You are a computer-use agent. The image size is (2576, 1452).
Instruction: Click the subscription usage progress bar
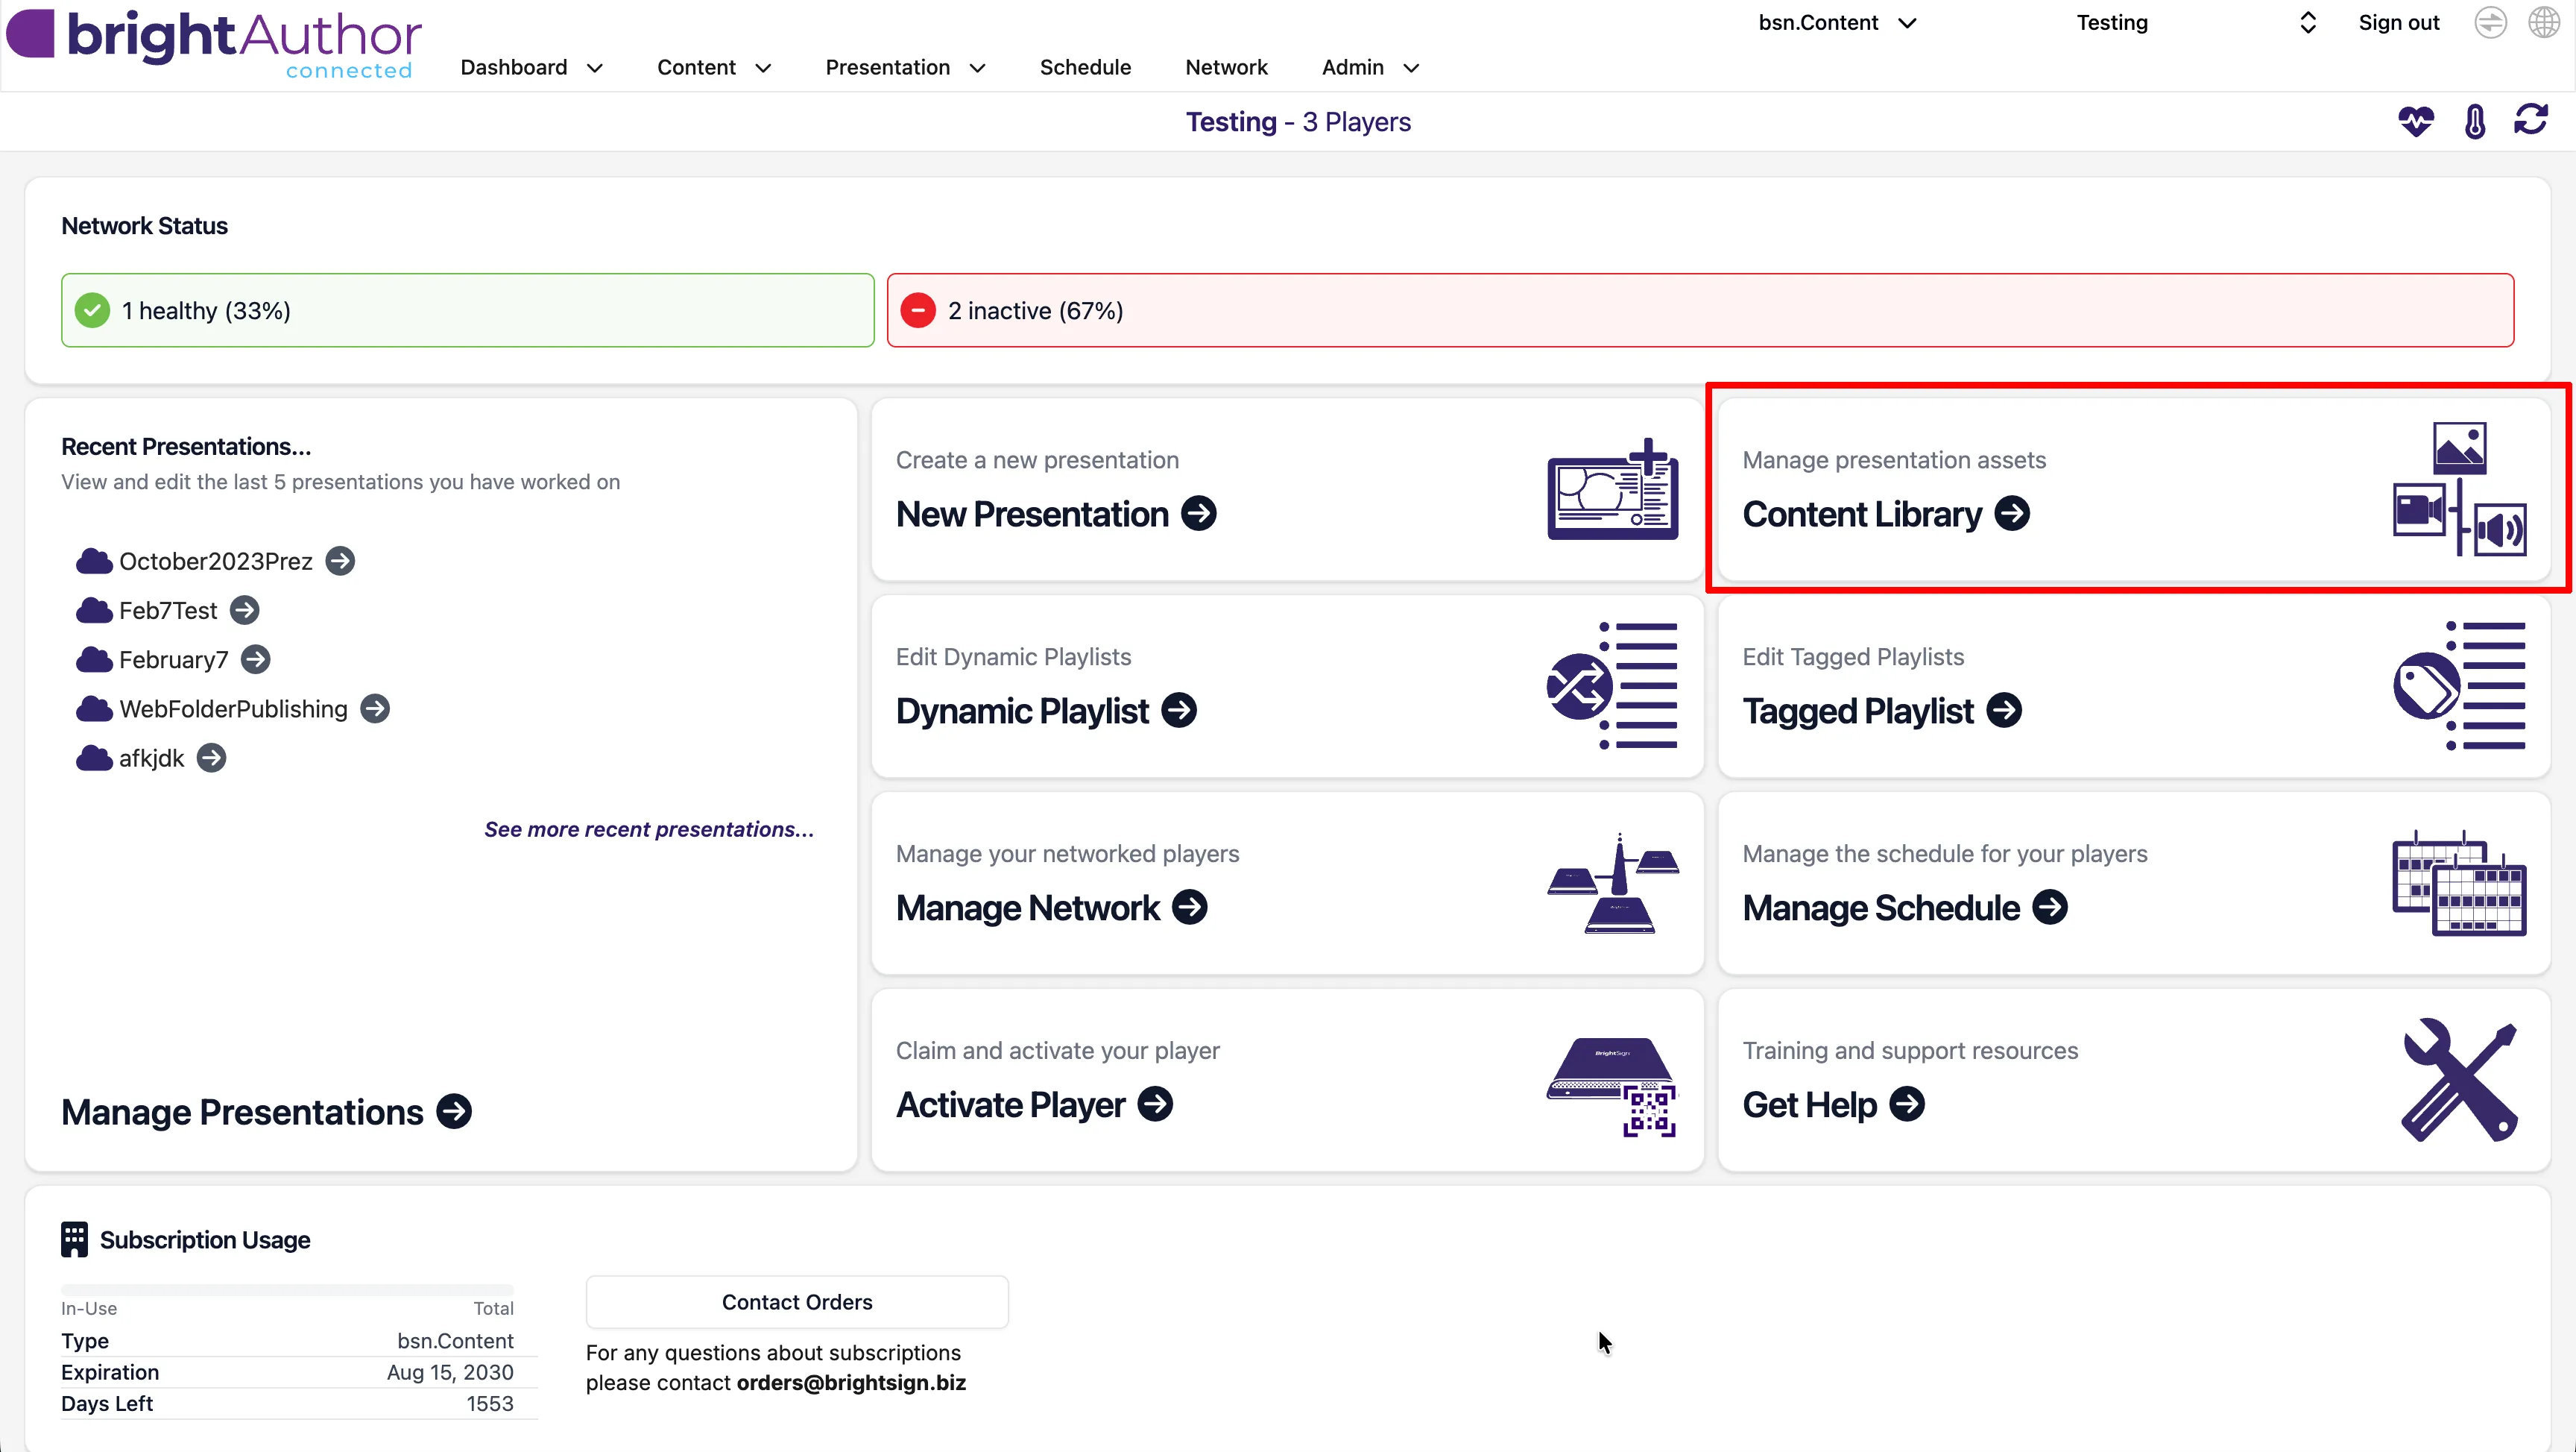coord(287,1289)
